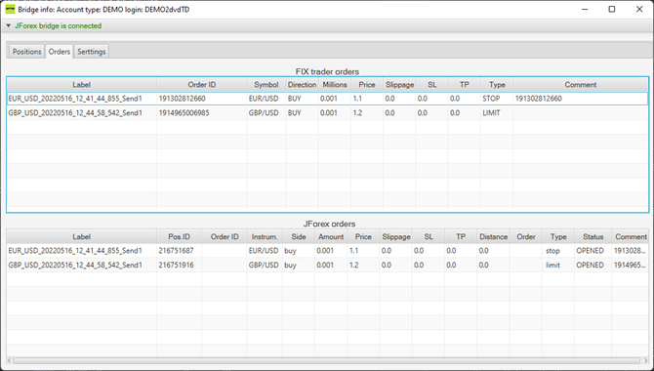The height and width of the screenshot is (371, 654).
Task: Click truncated comment 1913028... in JForex orders
Action: click(x=631, y=250)
